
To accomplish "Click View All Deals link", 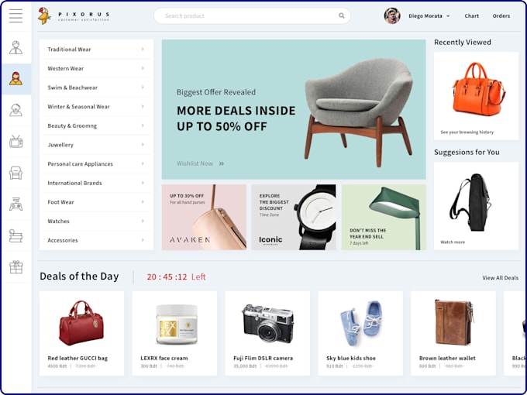I will coord(500,278).
